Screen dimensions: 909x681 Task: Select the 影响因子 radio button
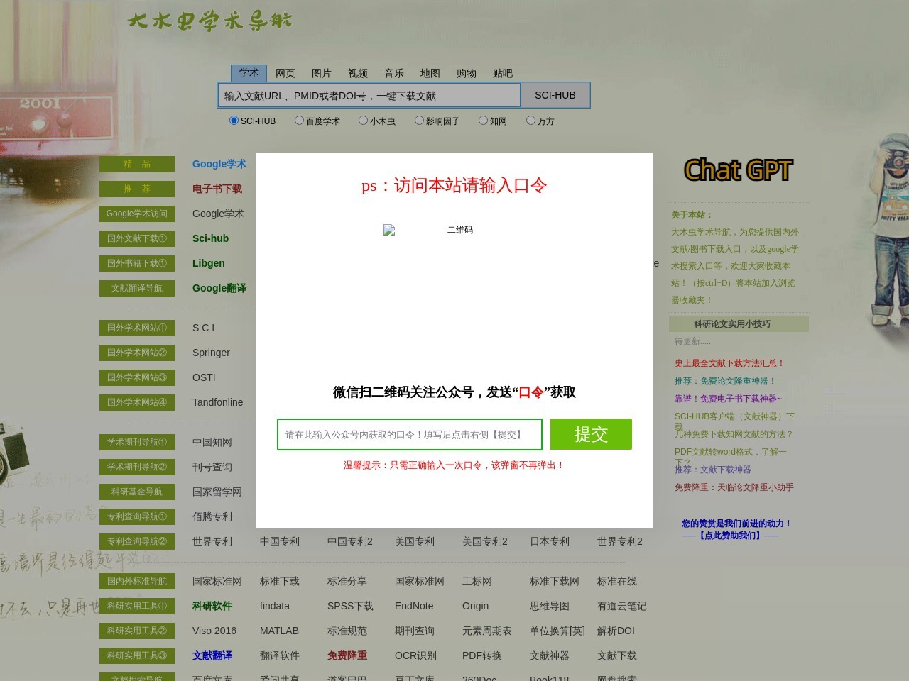(x=419, y=121)
